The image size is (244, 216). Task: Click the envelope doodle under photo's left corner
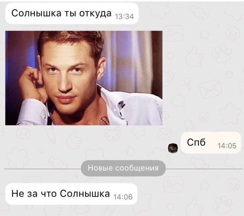click(23, 134)
